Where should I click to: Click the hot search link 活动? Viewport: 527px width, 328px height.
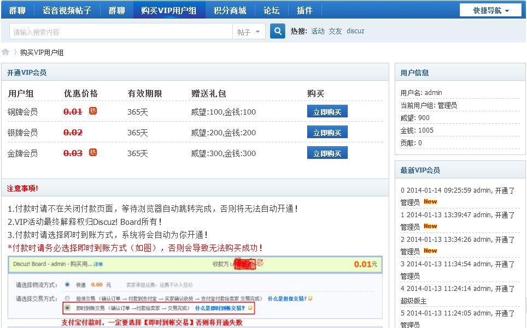[x=318, y=31]
